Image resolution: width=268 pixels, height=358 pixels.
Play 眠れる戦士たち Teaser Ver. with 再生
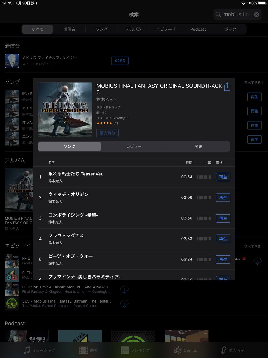point(223,177)
